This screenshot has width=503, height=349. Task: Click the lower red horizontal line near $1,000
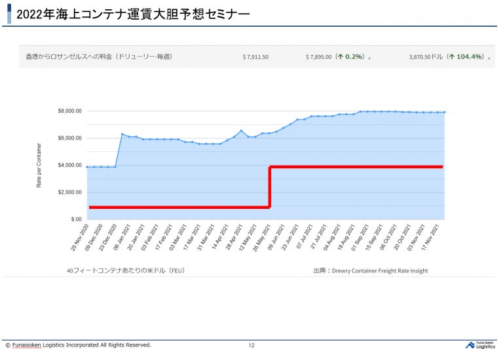click(179, 207)
